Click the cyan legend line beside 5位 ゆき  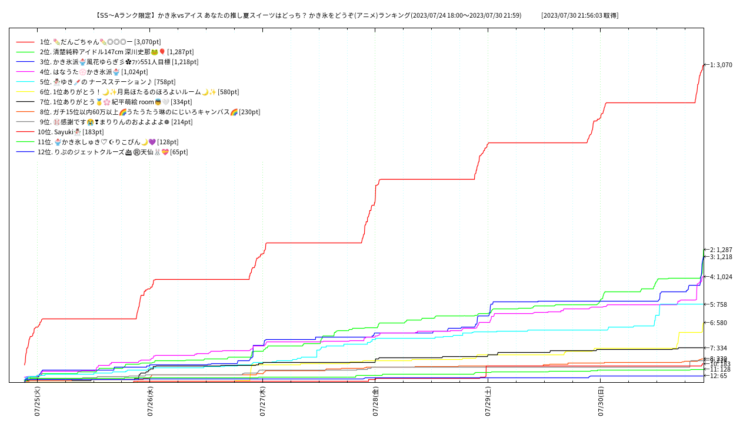(25, 82)
